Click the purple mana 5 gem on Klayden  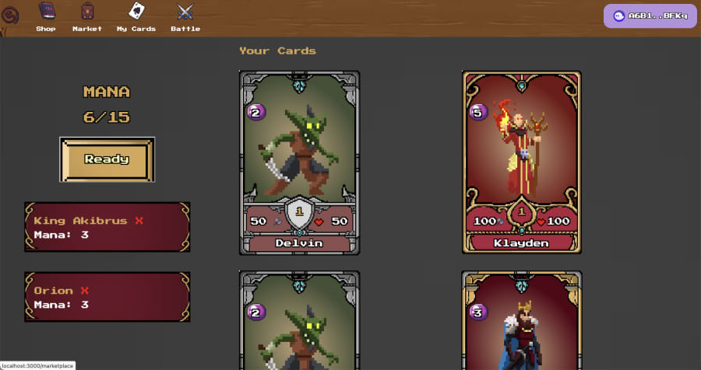pyautogui.click(x=478, y=113)
